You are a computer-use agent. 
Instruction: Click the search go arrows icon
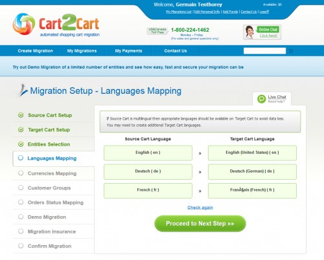pyautogui.click(x=291, y=51)
